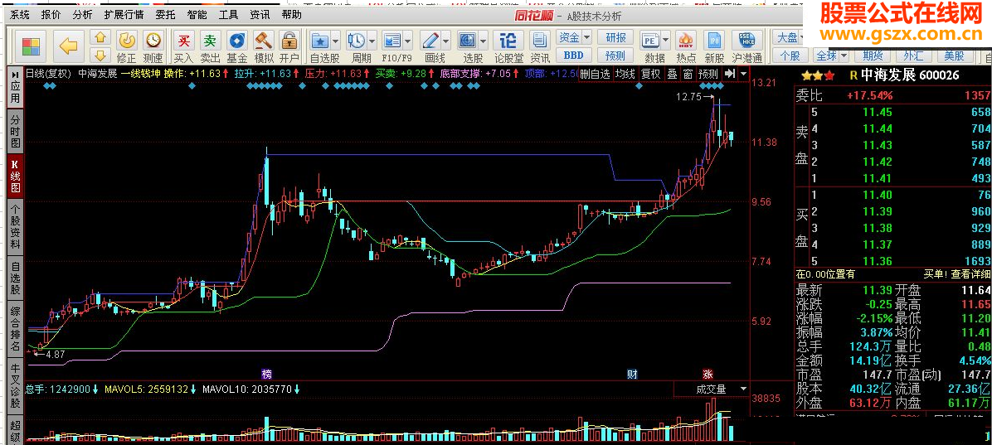Toggle the 窗 window option
Screen dimensions: 992x445
[x=688, y=73]
